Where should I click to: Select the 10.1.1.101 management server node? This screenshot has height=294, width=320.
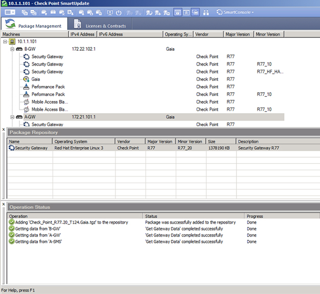[x=27, y=41]
